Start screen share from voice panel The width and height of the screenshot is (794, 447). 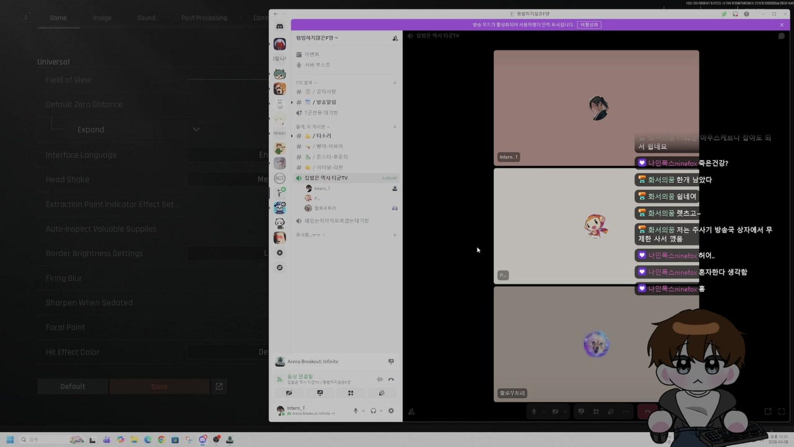[x=320, y=393]
